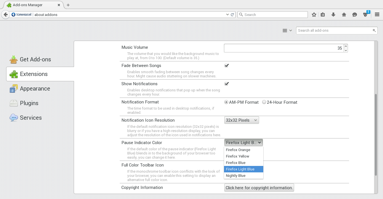Select Nightly Blue option
The image size is (383, 199).
[236, 176]
